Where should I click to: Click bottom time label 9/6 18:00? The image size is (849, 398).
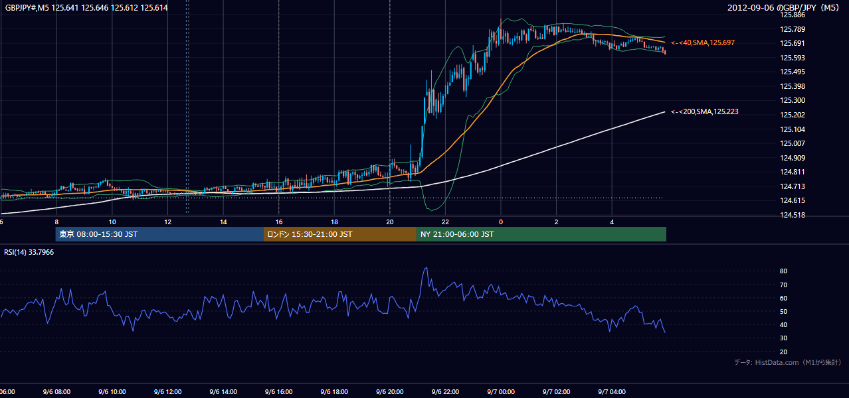point(334,392)
